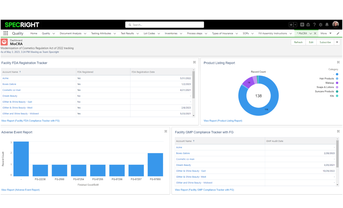Expand the Product Listing Report widget
Viewport: 343px width, 208px height.
pyautogui.click(x=338, y=62)
